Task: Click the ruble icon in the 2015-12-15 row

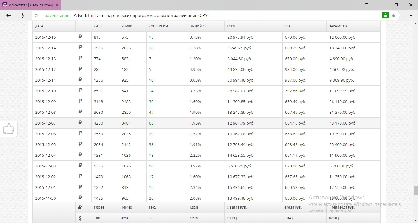Action: (80, 37)
